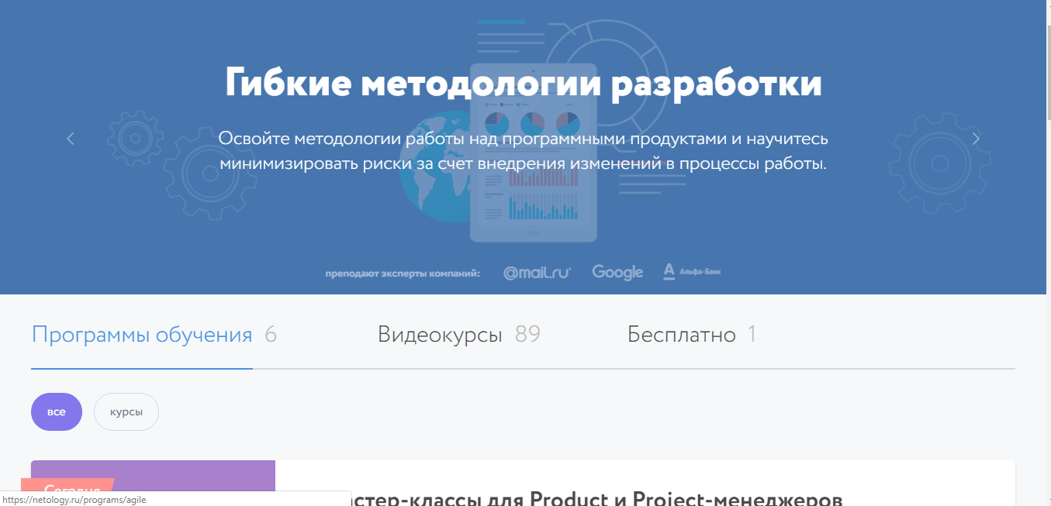Image resolution: width=1051 pixels, height=506 pixels.
Task: Go to the previous banner slide
Action: (71, 139)
